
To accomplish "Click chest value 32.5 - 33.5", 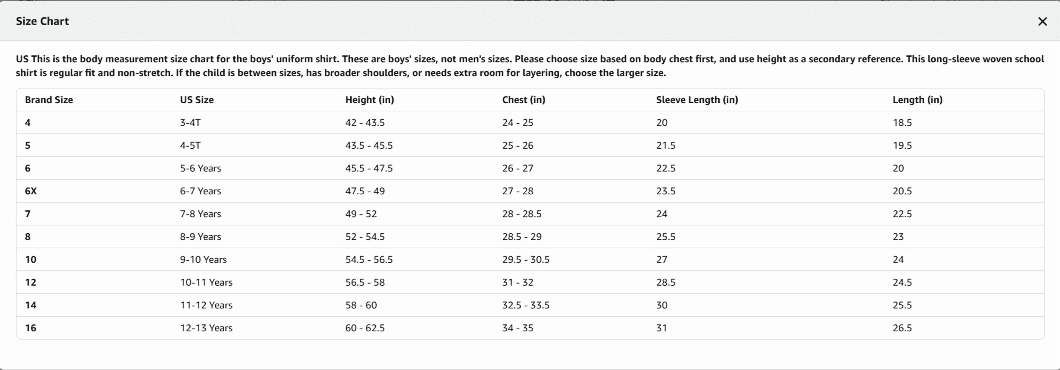I will point(525,305).
